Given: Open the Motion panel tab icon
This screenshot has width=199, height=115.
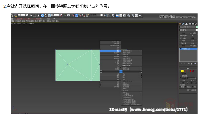Looking at the screenshot, I should (190, 24).
